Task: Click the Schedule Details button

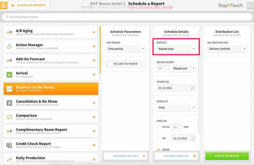Action: tap(126, 156)
